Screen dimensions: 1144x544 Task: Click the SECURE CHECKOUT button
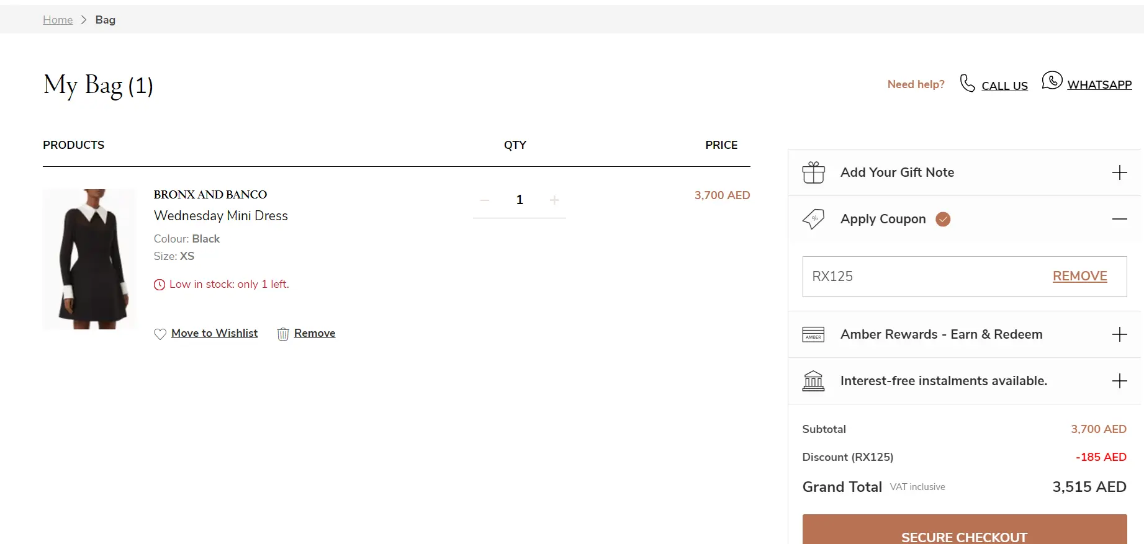(965, 530)
